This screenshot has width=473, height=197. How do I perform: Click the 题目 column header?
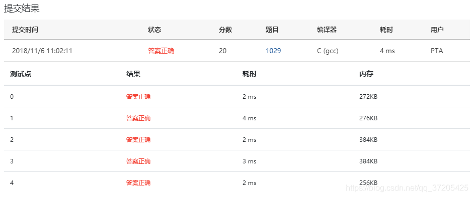click(272, 30)
